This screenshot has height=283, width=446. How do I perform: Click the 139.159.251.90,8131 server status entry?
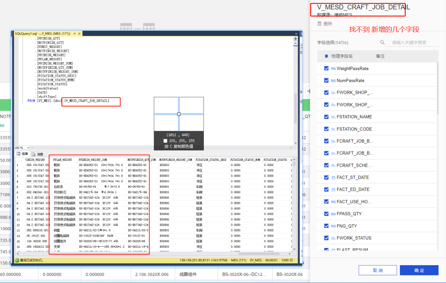[x=203, y=260]
